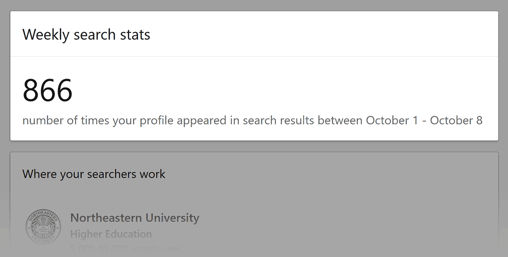Click the Higher Education industry label
Image resolution: width=508 pixels, height=257 pixels.
(x=111, y=234)
